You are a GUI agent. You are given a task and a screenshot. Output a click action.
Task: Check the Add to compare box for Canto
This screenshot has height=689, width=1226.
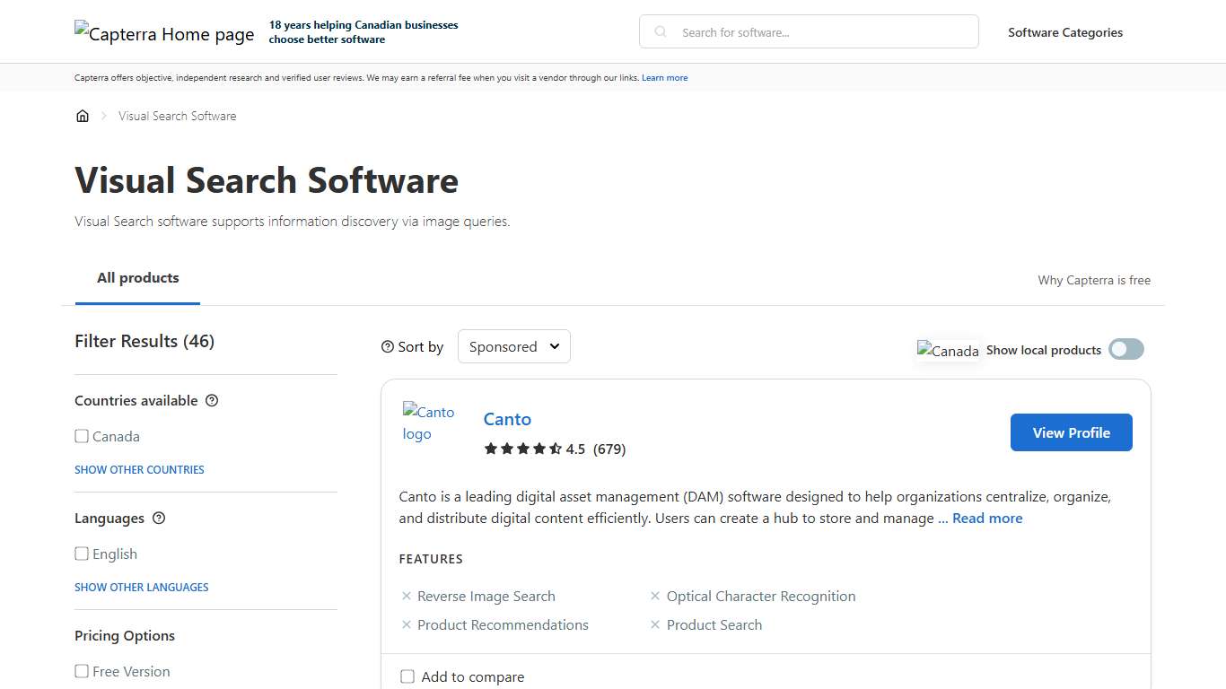click(407, 676)
